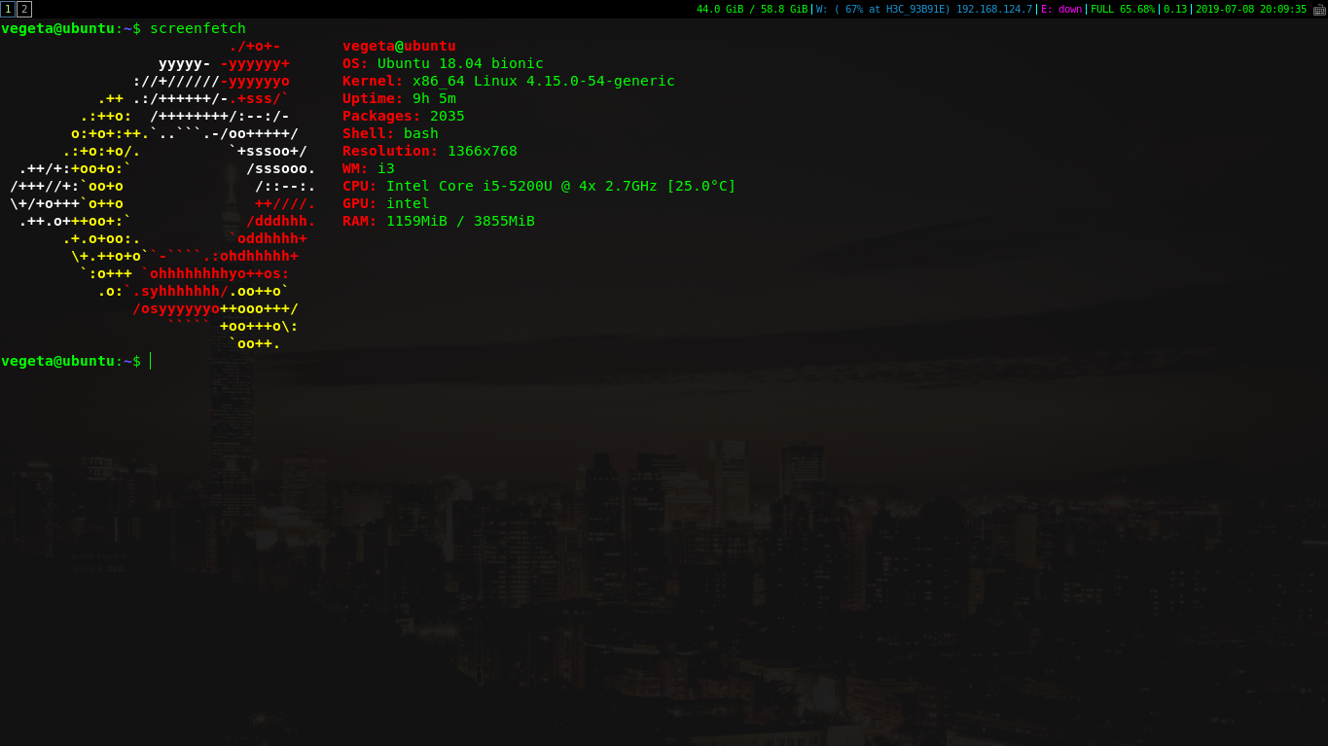Click the typed 'screenfetch' command
Viewport: 1328px width, 746px height.
click(x=197, y=28)
